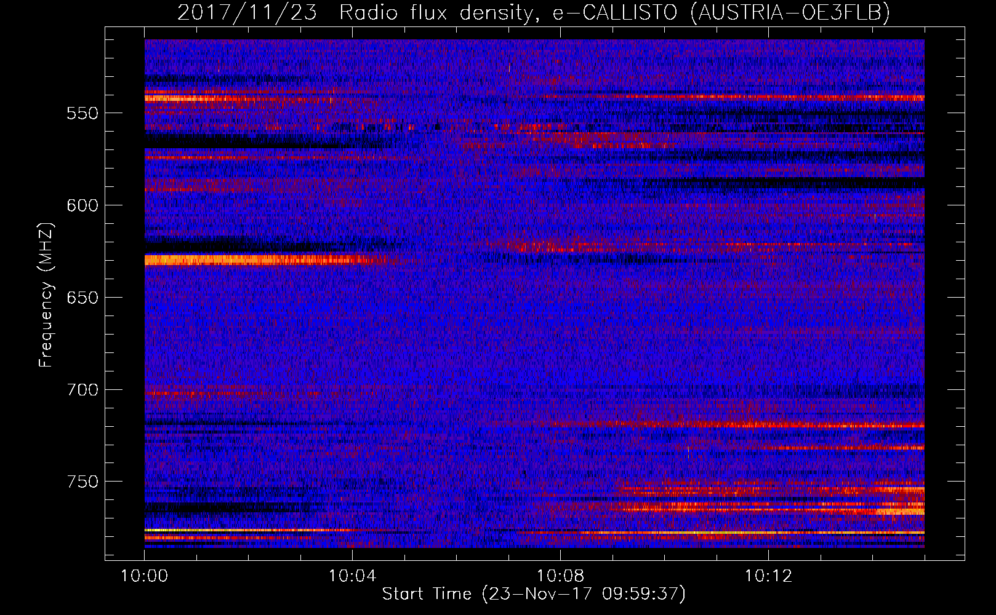This screenshot has height=615, width=996.
Task: Click the 650 frequency tick label
Action: point(82,298)
